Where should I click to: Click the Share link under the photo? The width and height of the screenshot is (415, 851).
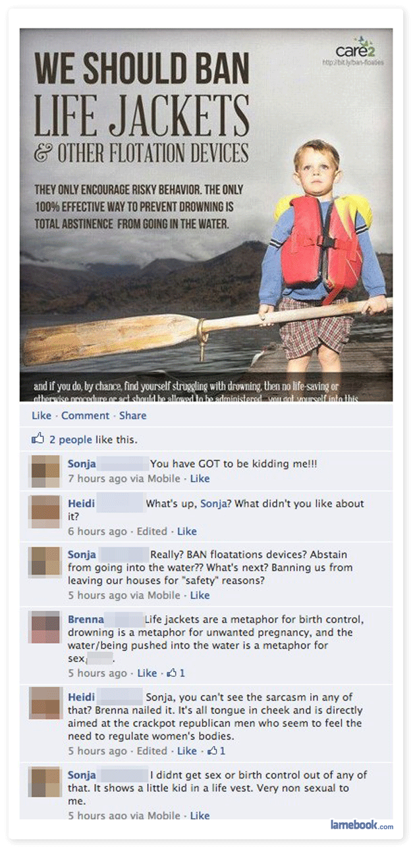133,415
